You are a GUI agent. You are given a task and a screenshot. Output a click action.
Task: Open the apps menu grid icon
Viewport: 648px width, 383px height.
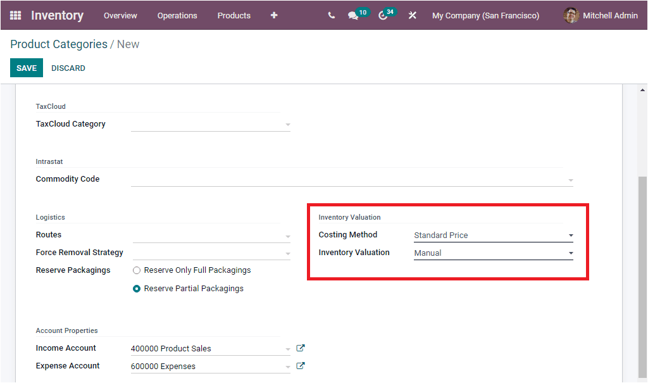[15, 15]
